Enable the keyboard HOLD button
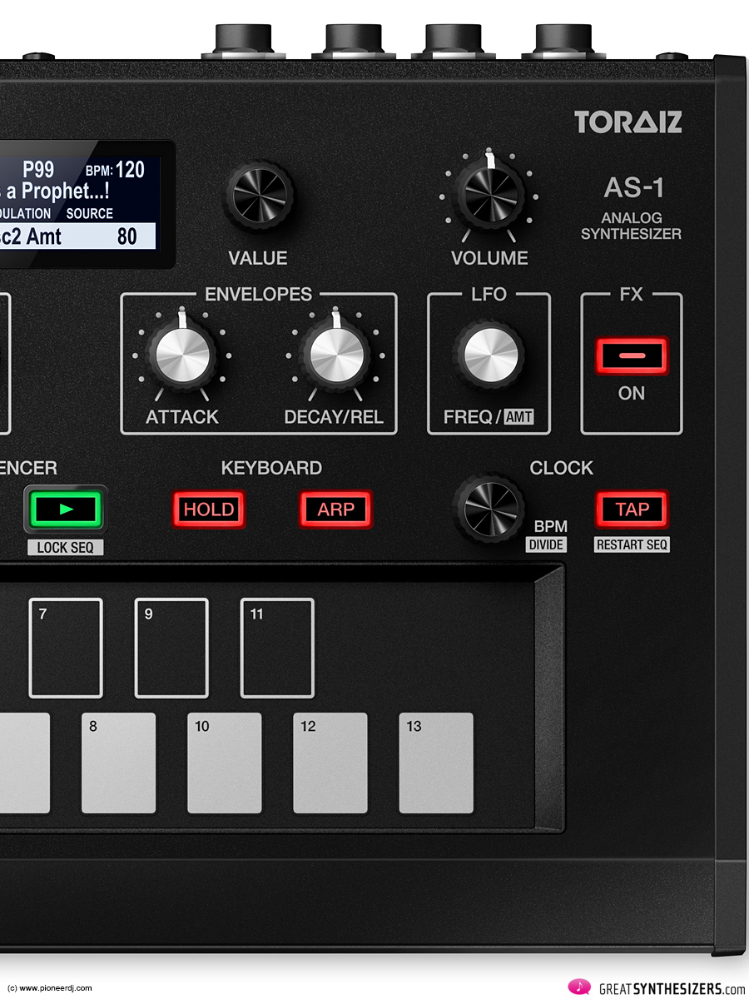The width and height of the screenshot is (749, 999). [209, 509]
